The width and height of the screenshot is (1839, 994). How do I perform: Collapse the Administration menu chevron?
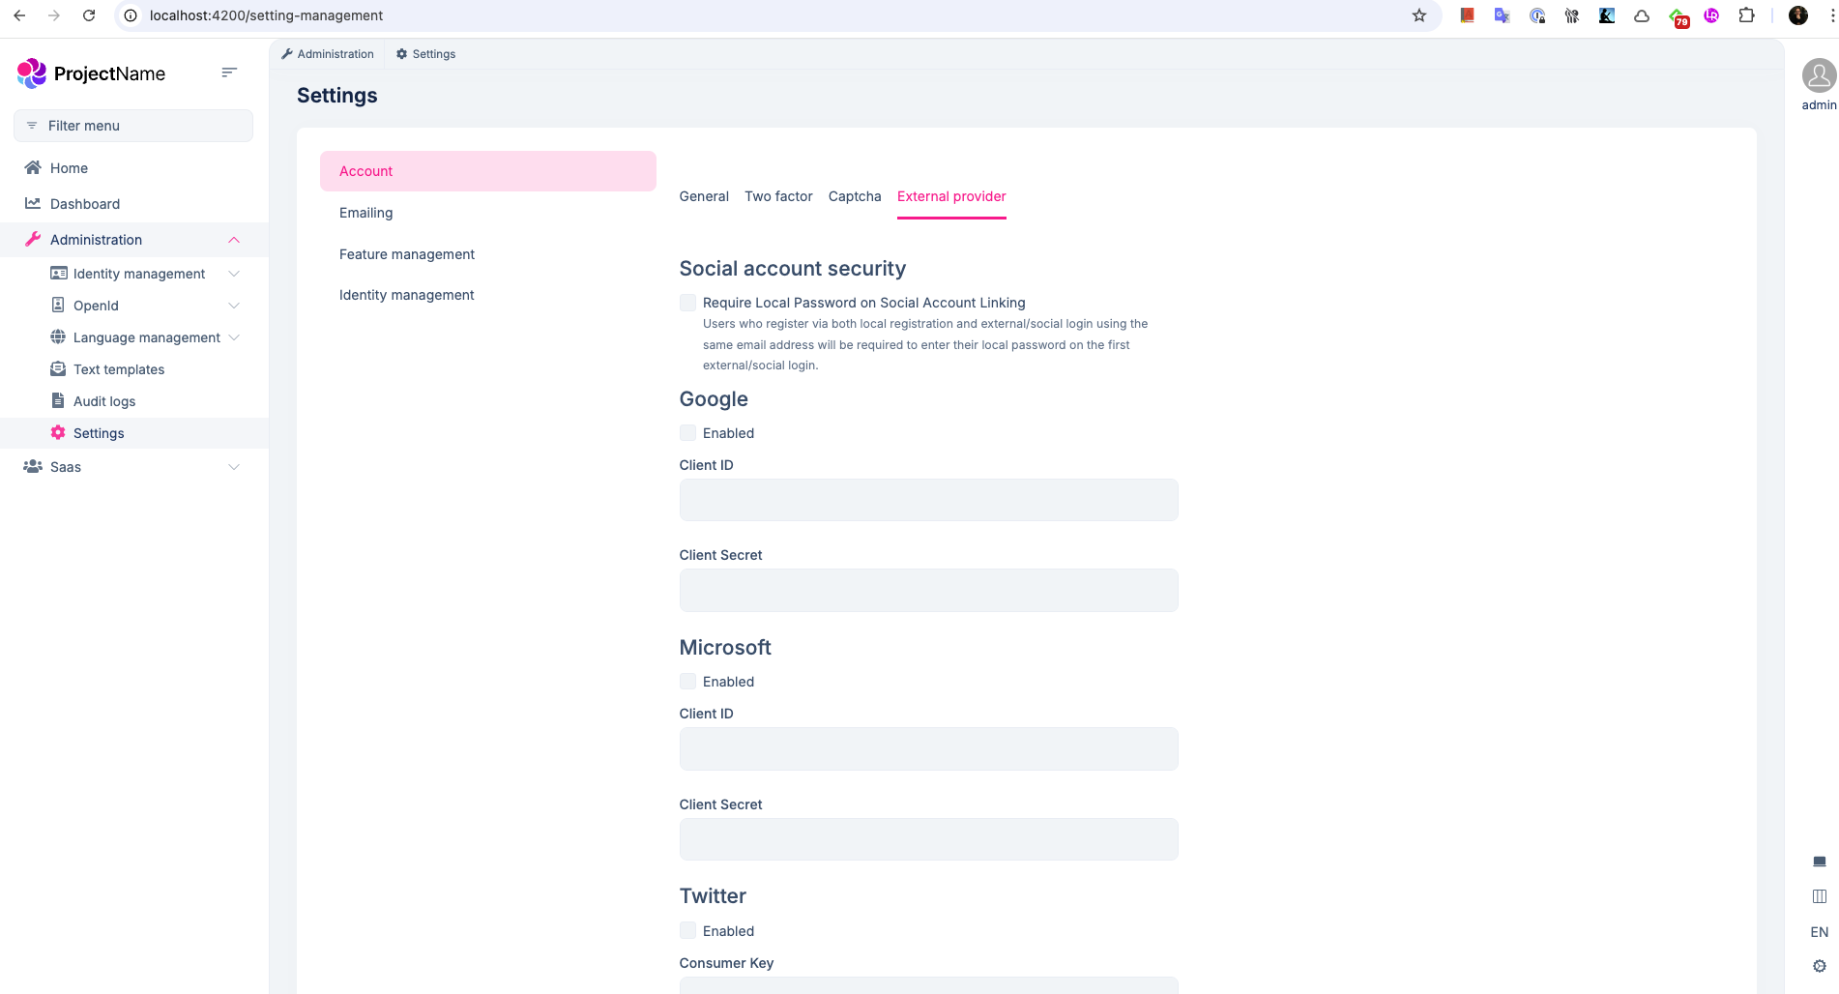[x=234, y=240]
